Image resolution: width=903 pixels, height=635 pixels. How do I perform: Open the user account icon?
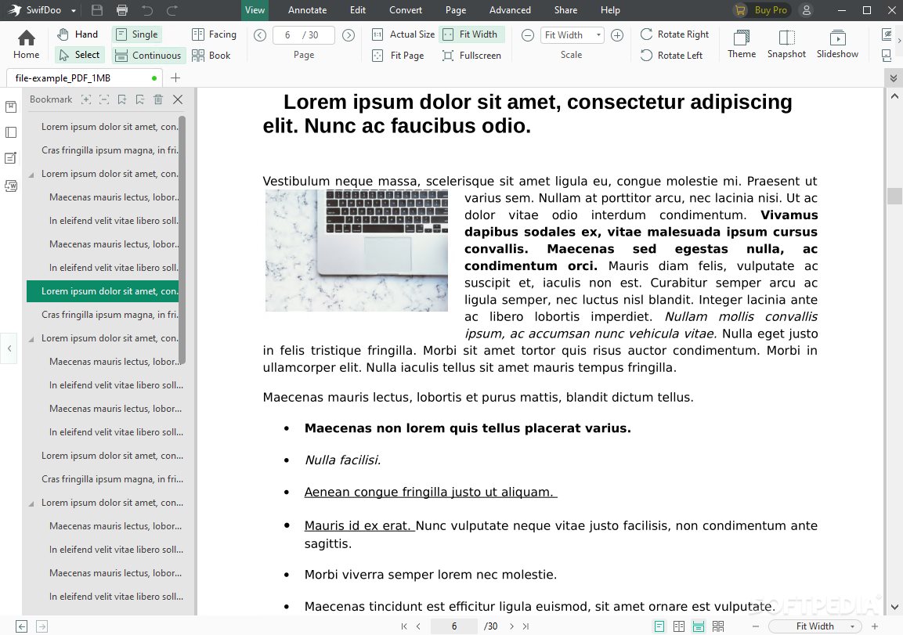[x=807, y=10]
